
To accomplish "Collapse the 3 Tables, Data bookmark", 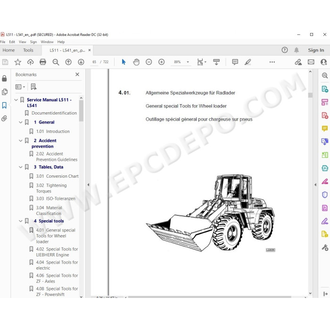I will pyautogui.click(x=21, y=167).
